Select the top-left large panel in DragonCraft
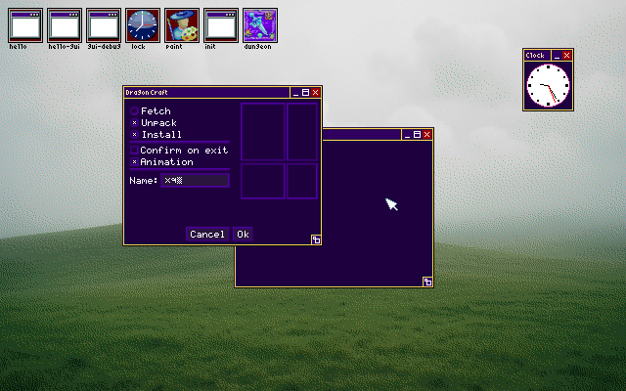 pos(263,132)
